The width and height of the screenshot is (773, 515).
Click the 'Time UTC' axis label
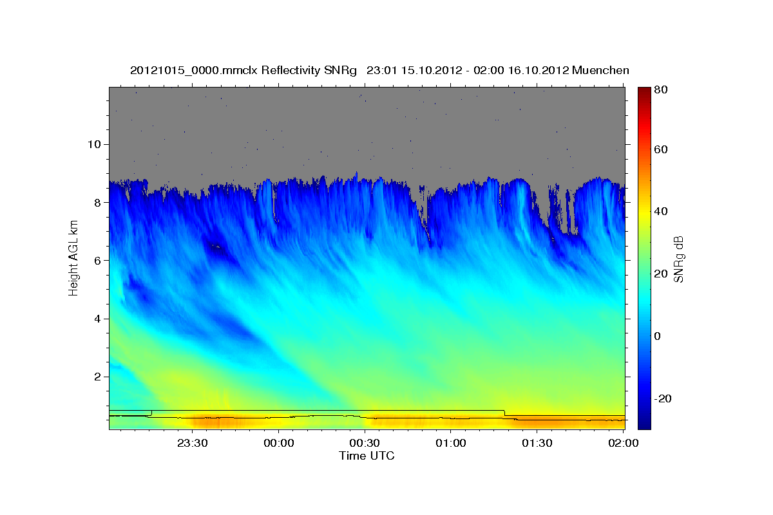pyautogui.click(x=367, y=456)
